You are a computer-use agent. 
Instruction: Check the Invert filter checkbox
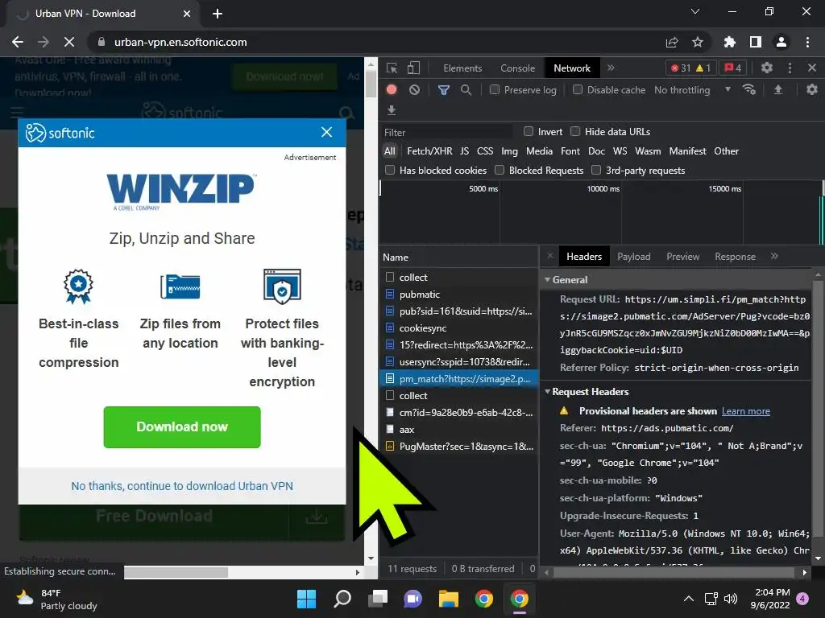tap(529, 131)
